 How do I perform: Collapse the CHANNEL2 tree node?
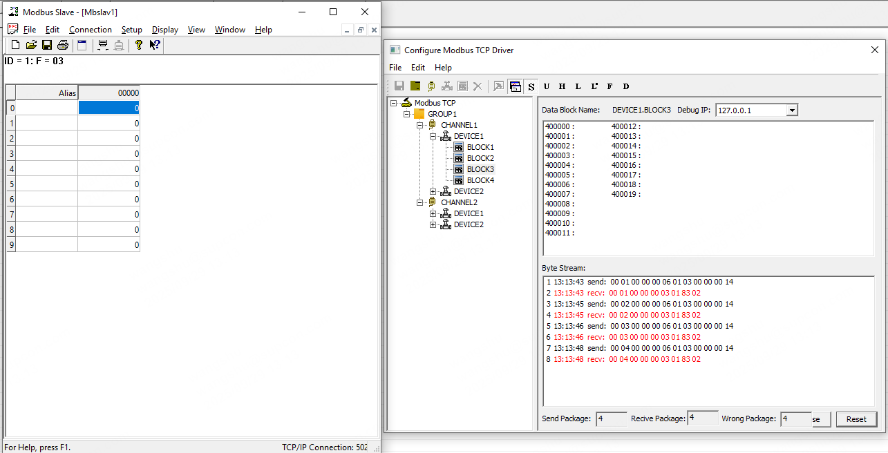tap(420, 202)
